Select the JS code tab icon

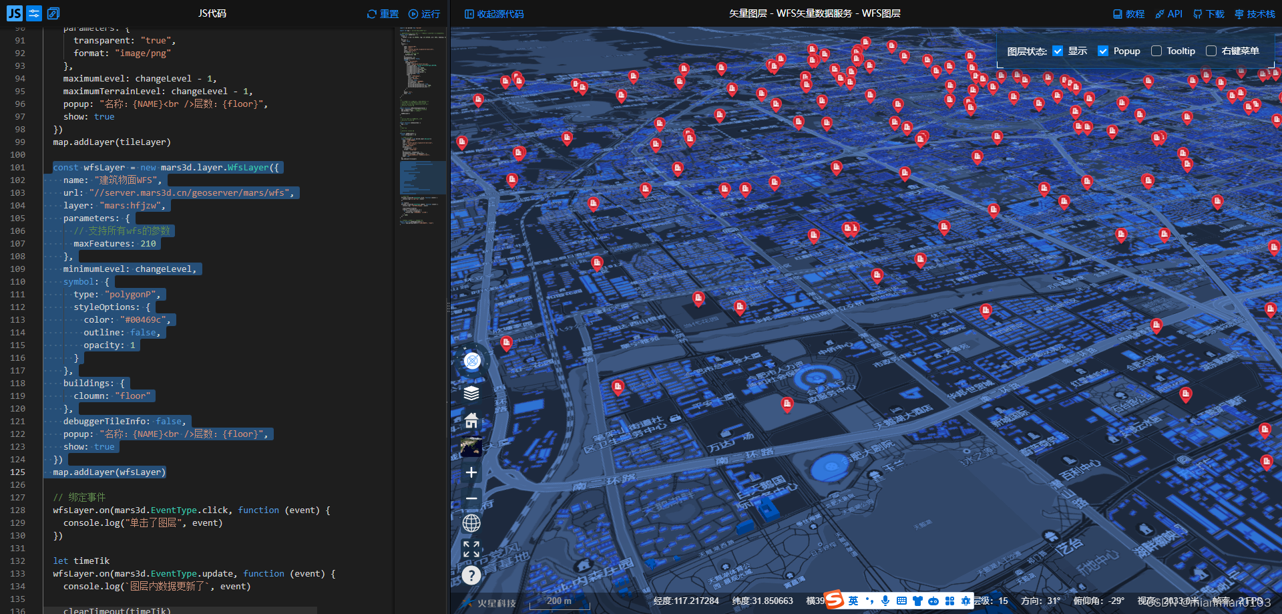pos(15,13)
